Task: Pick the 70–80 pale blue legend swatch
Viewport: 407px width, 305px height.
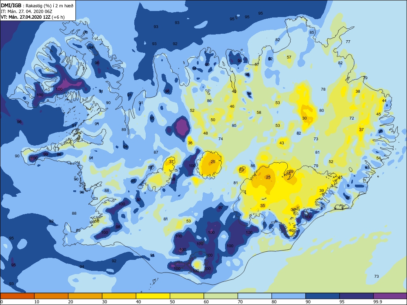Action: coord(255,296)
